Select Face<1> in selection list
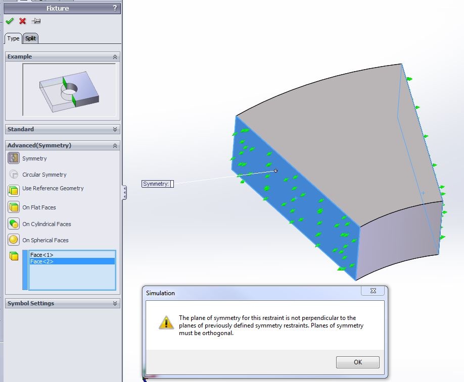 (72, 255)
